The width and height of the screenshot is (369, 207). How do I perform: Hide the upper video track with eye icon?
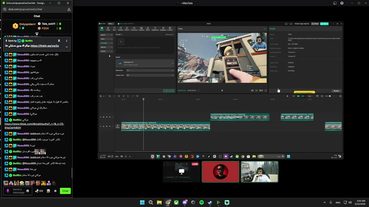(107, 117)
